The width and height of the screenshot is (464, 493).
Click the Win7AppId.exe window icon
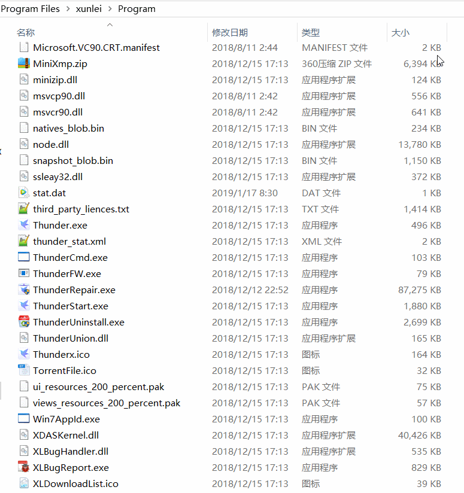tap(24, 419)
